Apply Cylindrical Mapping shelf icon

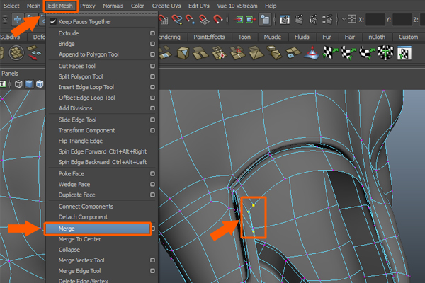[348, 52]
